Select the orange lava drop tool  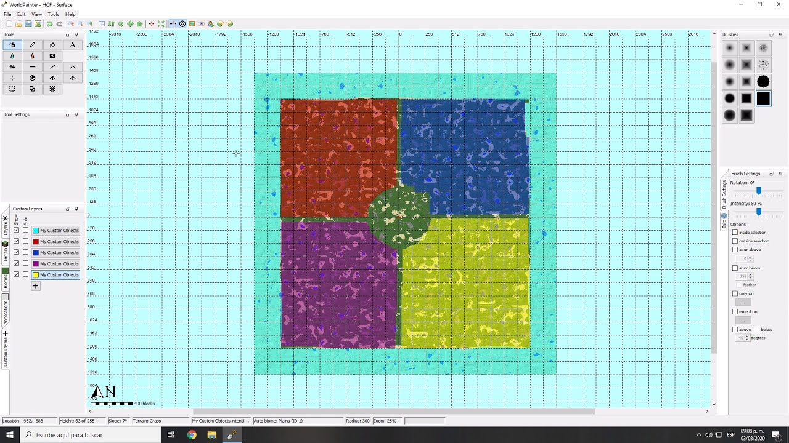point(32,56)
